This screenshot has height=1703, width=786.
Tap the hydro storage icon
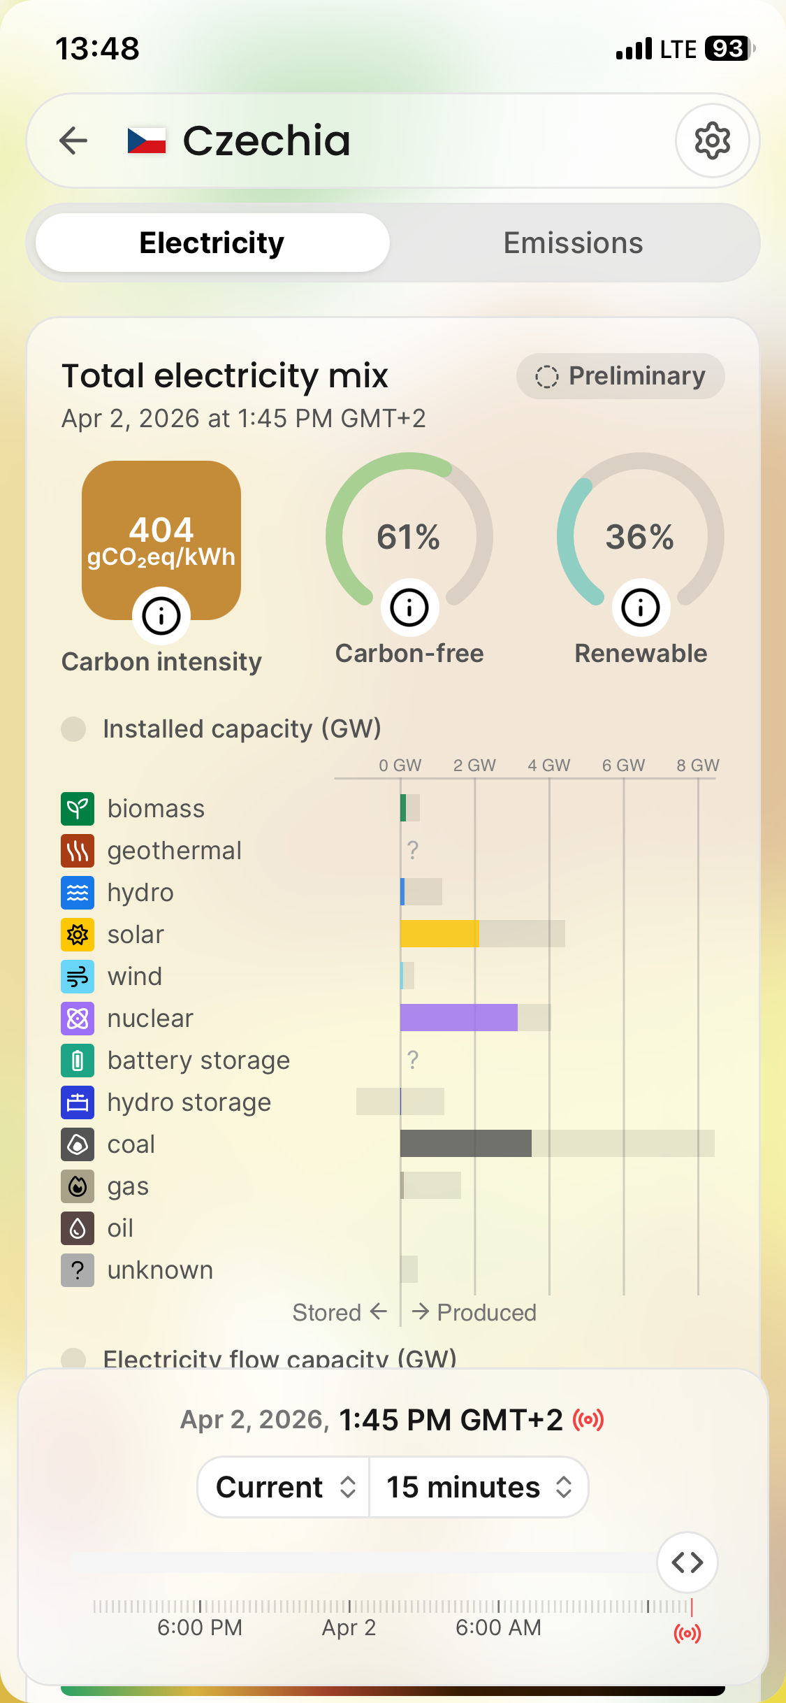point(78,1102)
